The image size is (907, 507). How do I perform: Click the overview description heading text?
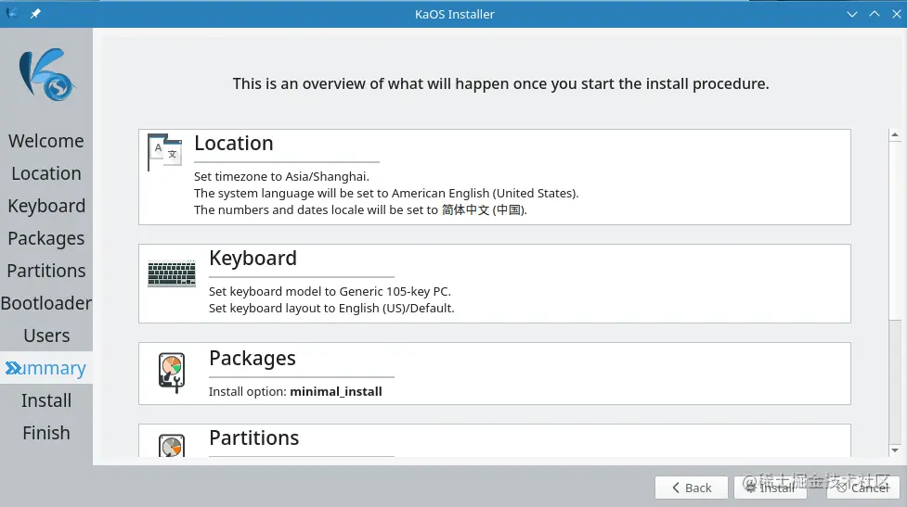(x=501, y=83)
